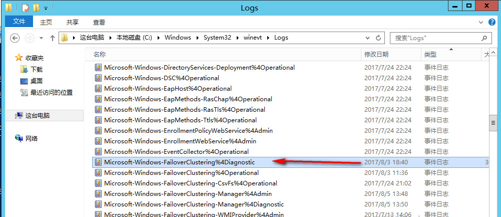The image size is (501, 217).
Task: Click the search magnifier icon
Action: [x=484, y=38]
